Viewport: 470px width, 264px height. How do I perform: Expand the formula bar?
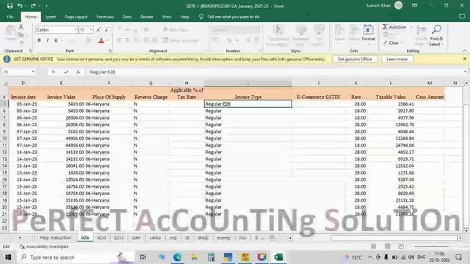coord(465,72)
